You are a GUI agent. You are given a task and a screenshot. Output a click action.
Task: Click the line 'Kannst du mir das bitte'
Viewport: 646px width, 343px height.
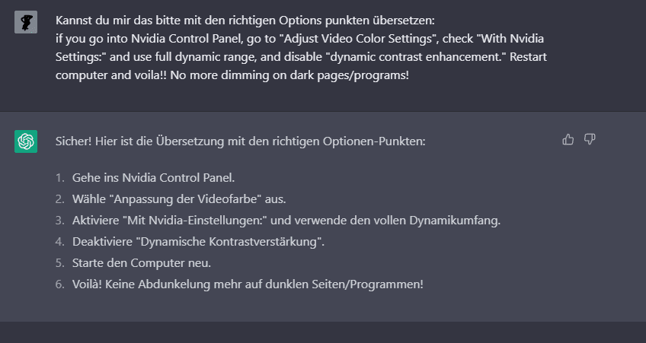[x=245, y=20]
